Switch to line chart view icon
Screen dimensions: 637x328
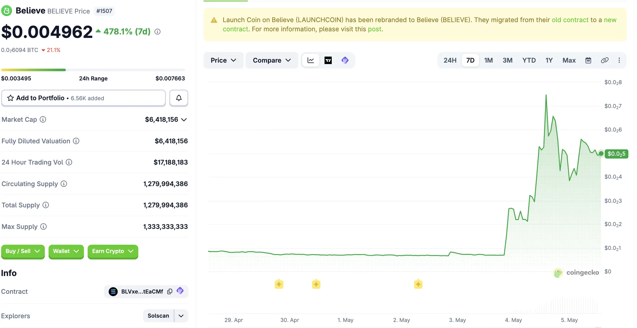coord(311,60)
